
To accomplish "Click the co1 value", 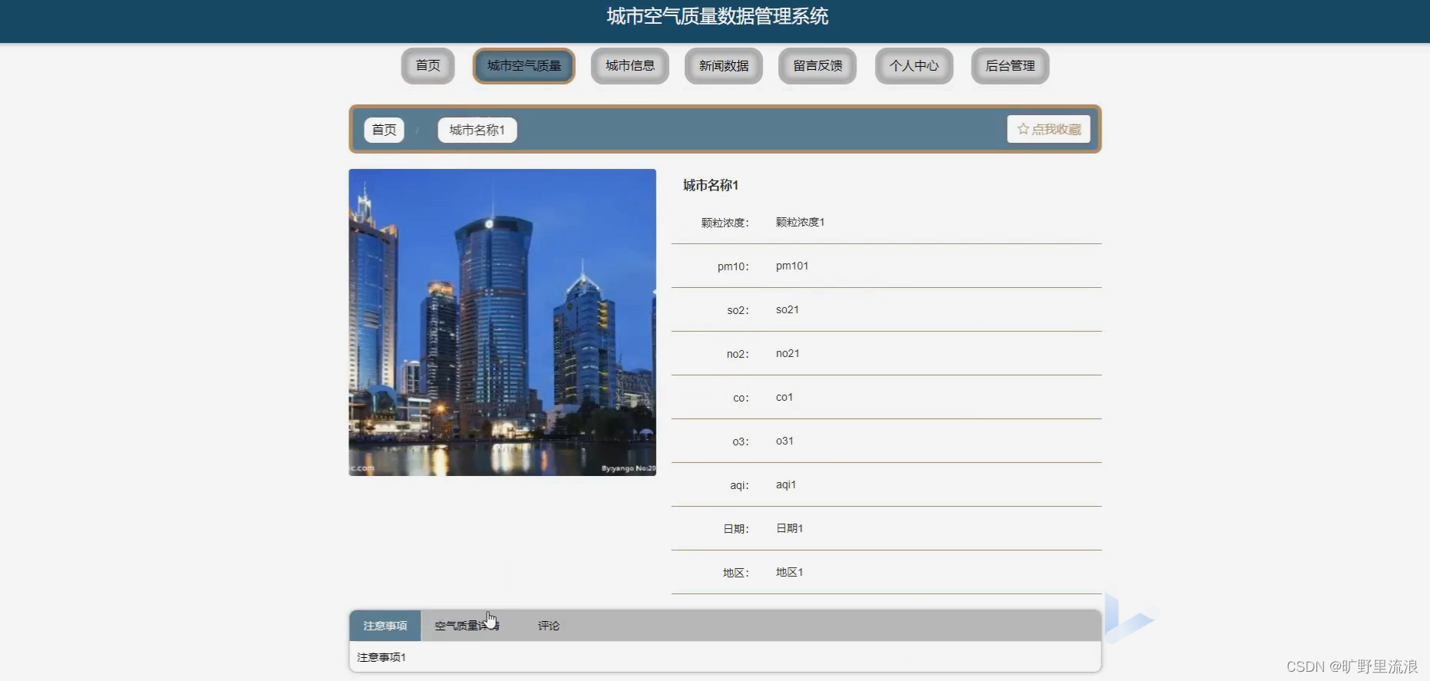I will (784, 397).
